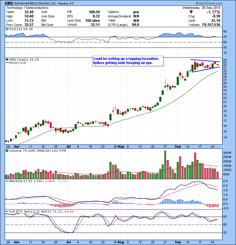Click the RSI panel area-chart icon
236x245 pixels.
7,29
